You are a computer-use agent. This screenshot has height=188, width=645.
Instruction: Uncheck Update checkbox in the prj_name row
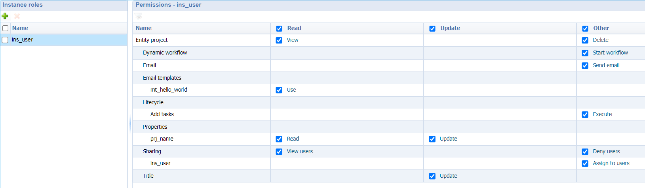click(x=432, y=139)
